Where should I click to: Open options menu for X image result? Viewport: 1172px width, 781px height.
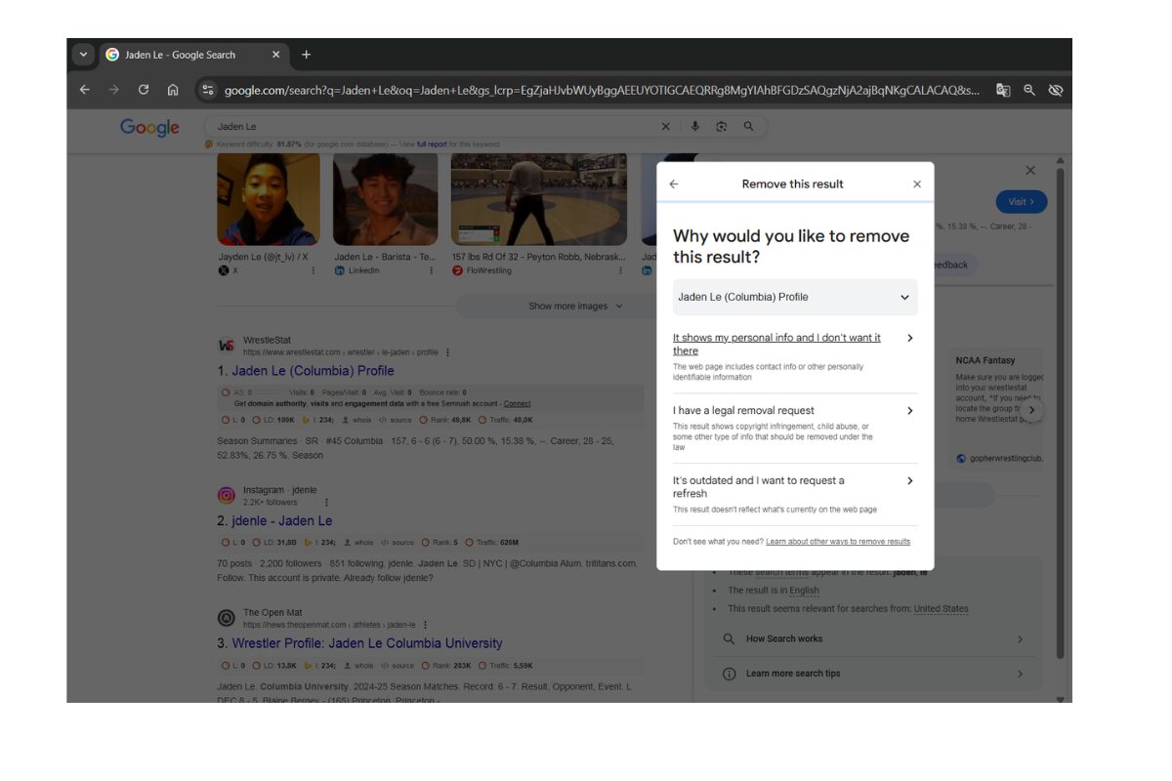point(314,270)
